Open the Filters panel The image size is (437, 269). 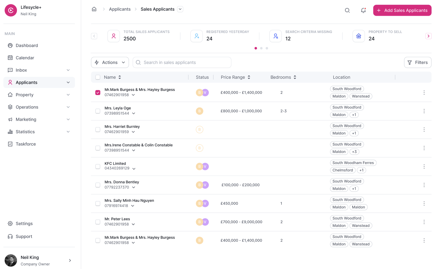418,62
